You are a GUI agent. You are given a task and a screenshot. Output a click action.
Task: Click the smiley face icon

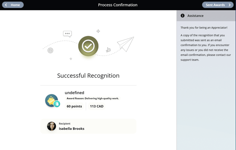point(50,50)
